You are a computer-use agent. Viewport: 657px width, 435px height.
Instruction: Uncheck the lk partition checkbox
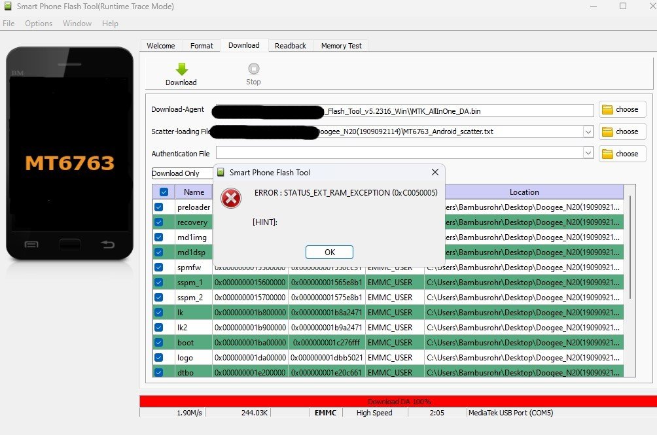click(159, 313)
